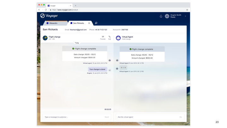This screenshot has height=128, width=227.
Task: Click the Go button for virtual agent
Action: [181, 117]
